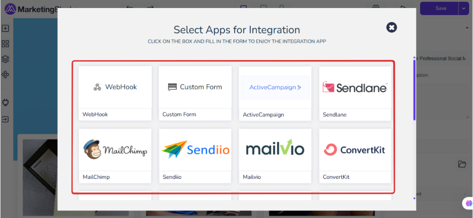Click the Custom Form caption text
473x218 pixels.
click(x=179, y=114)
